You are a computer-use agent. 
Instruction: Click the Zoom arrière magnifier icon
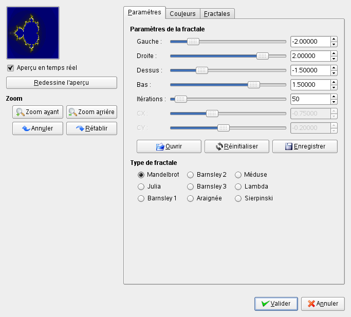coord(73,112)
